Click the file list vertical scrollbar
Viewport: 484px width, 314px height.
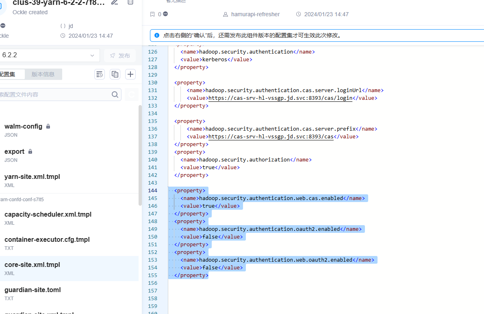coord(140,155)
